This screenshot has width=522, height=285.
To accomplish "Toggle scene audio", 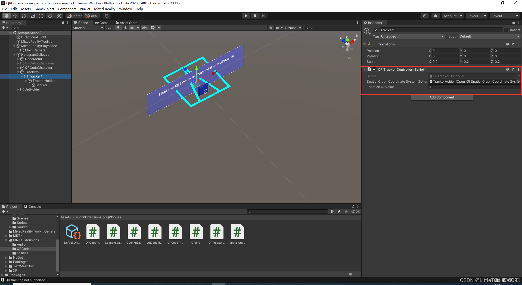I will click(125, 28).
